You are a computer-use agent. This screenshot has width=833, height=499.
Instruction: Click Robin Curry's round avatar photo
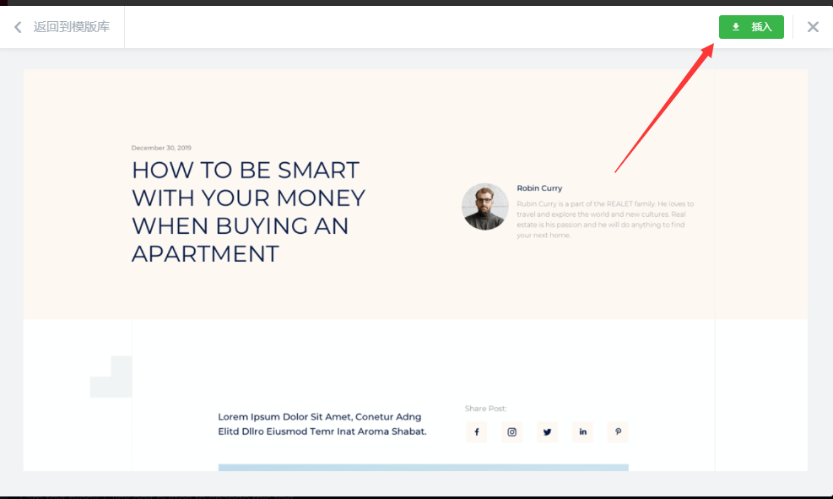485,207
